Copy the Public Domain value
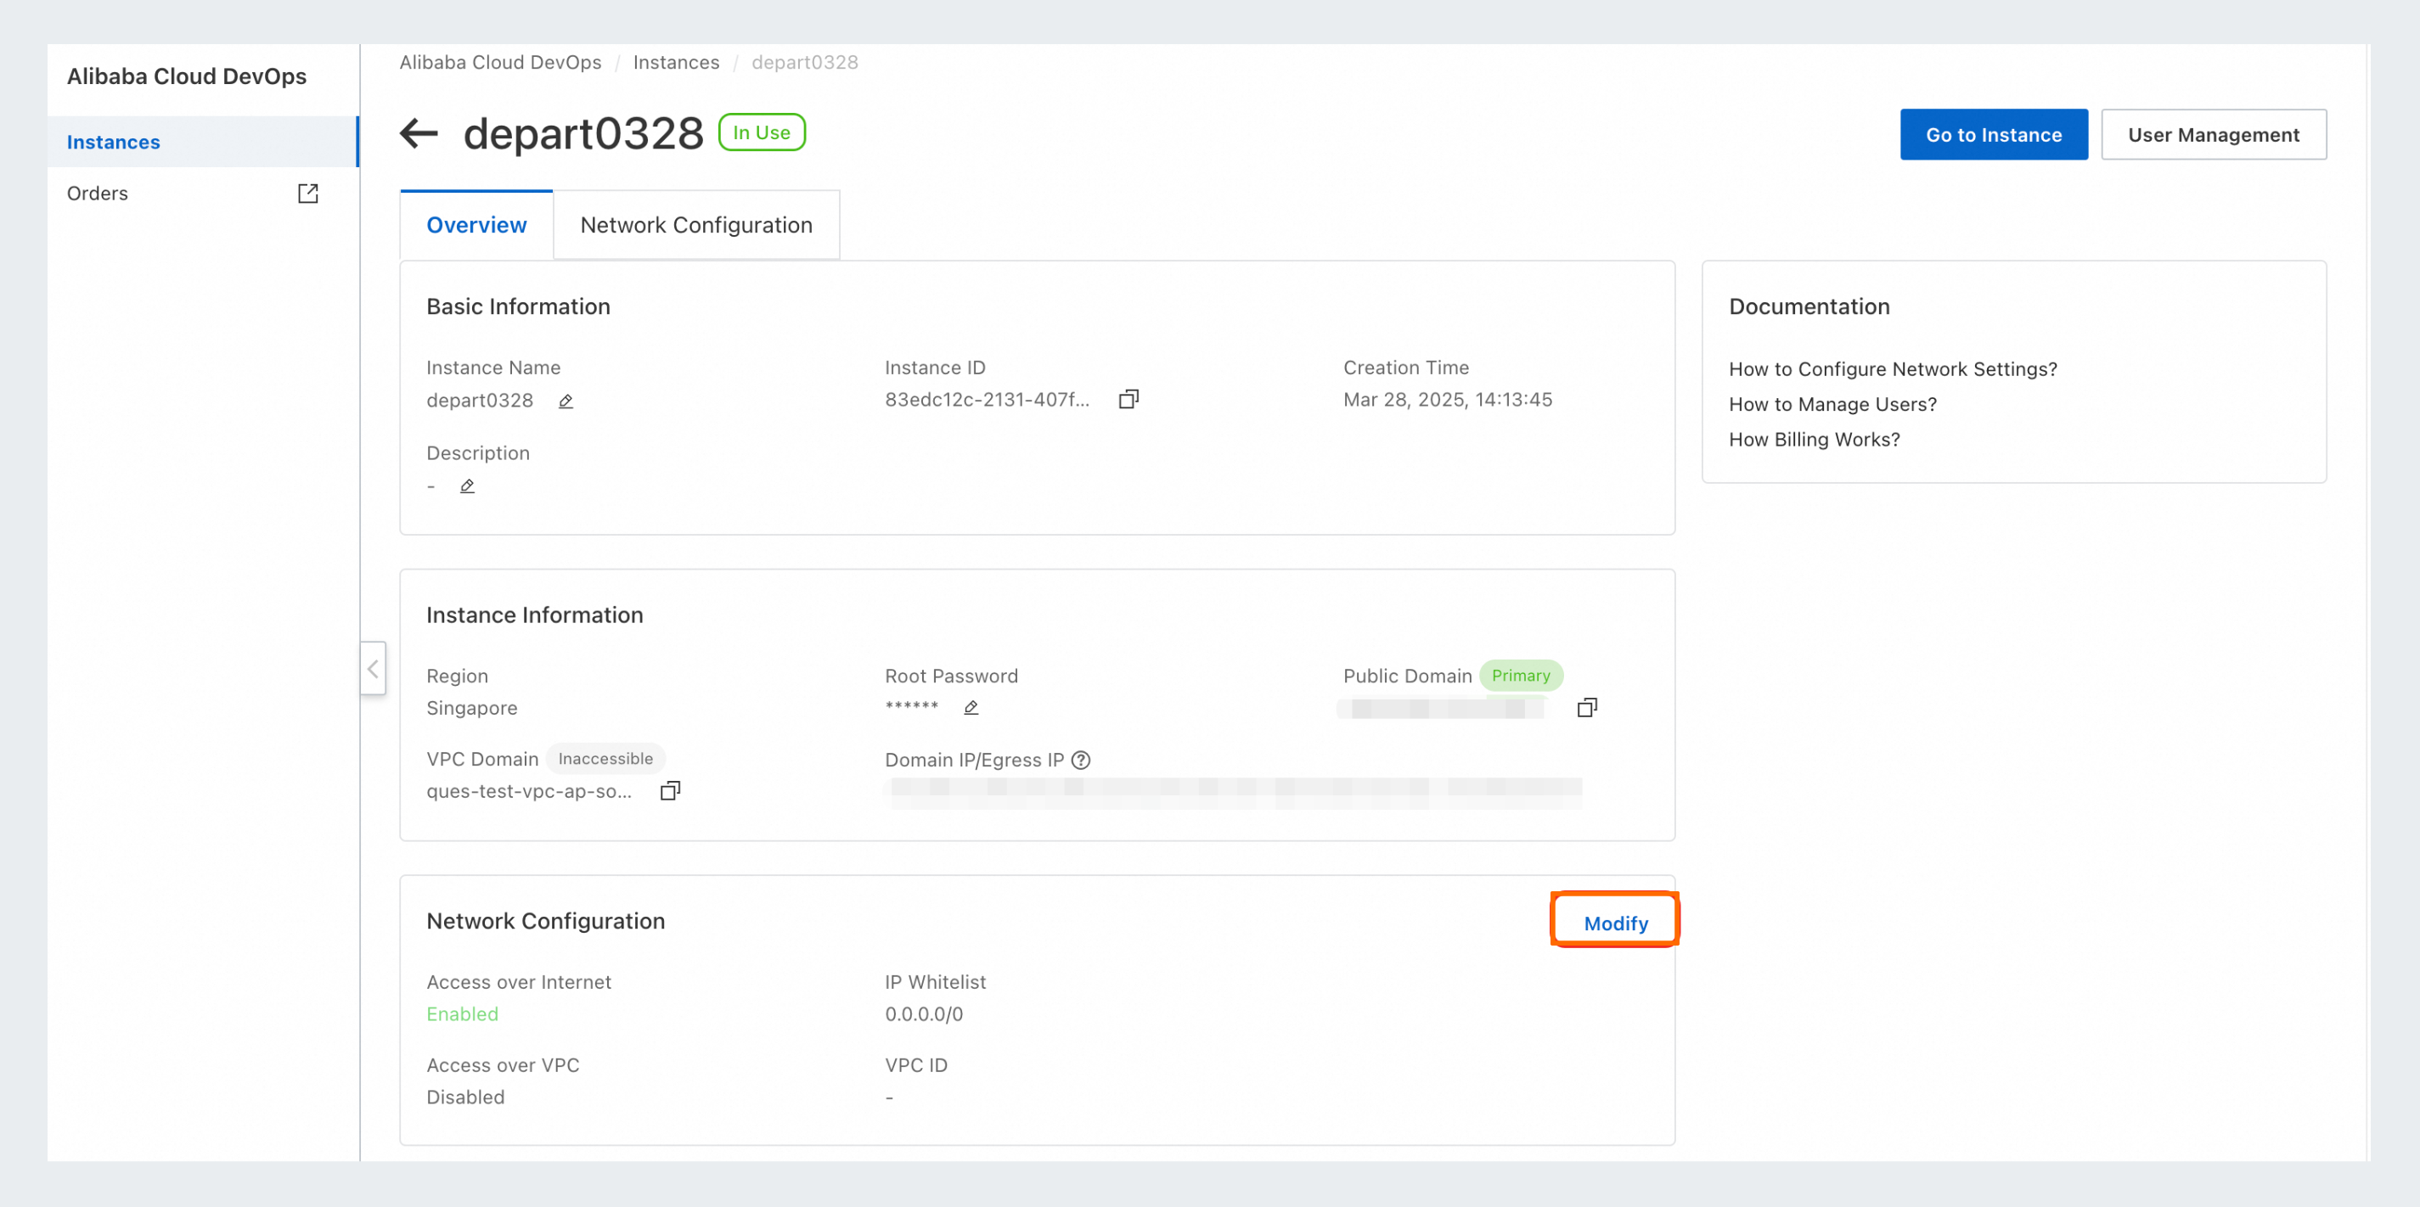 1587,707
